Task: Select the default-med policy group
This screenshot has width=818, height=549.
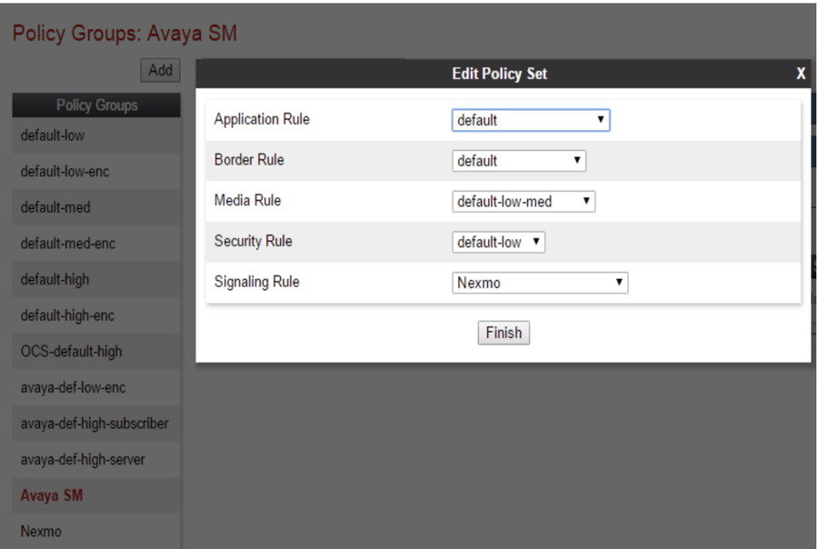Action: tap(96, 208)
